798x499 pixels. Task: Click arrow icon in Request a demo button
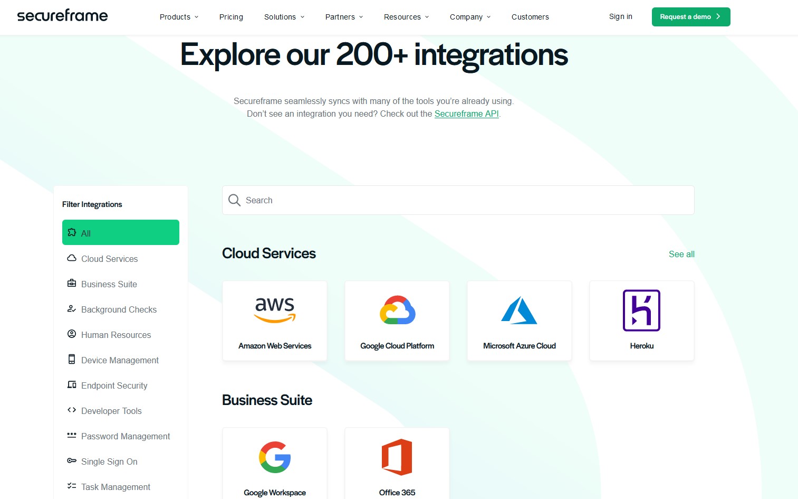[x=718, y=16]
